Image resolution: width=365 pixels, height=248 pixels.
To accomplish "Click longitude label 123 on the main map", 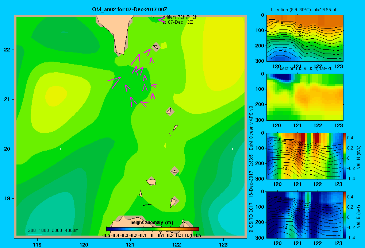I will 223,244.
